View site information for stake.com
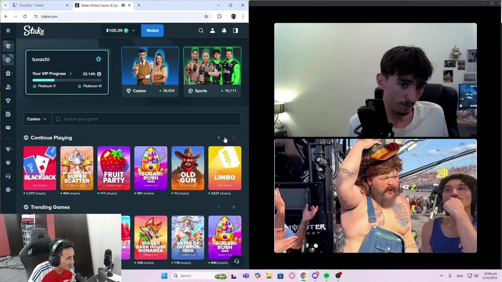 [36, 16]
